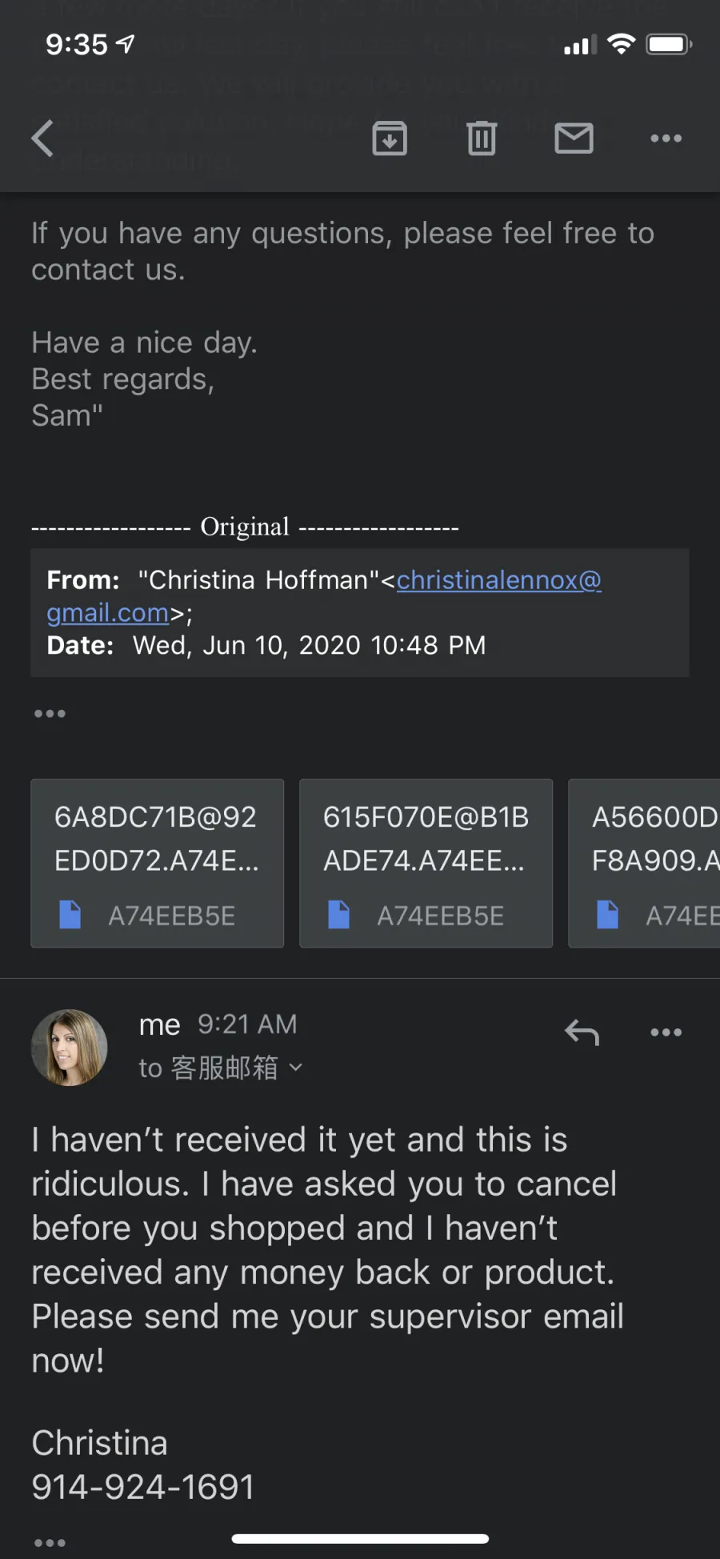Mark email as unread envelope icon

pos(574,138)
